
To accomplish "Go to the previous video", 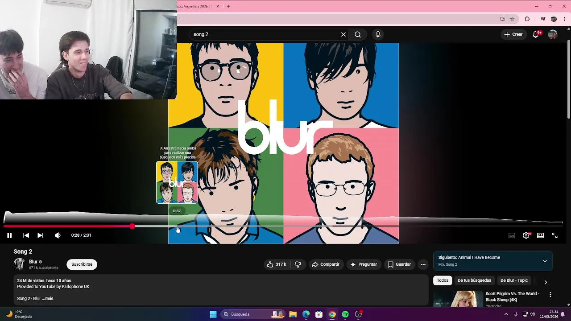I will tap(26, 235).
